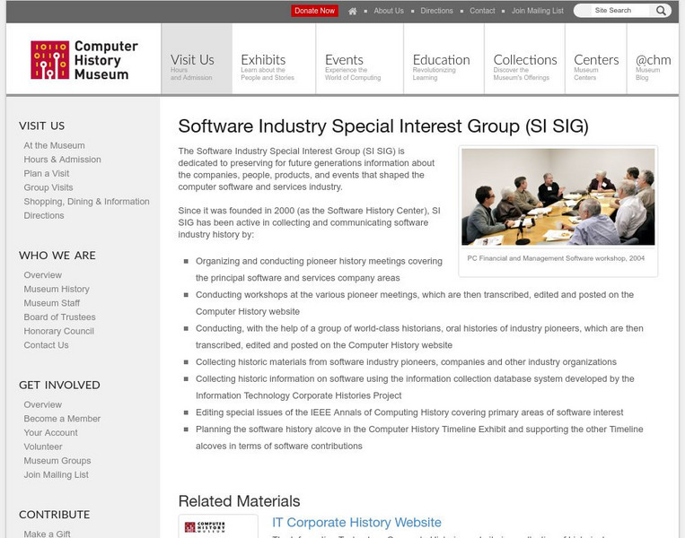
Task: Click the search magnifier icon
Action: pos(661,11)
